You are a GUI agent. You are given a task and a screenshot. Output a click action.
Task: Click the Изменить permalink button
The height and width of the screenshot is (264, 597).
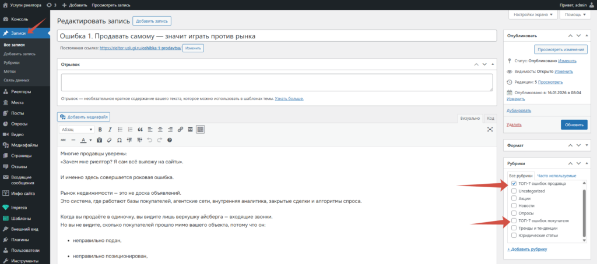tap(193, 48)
